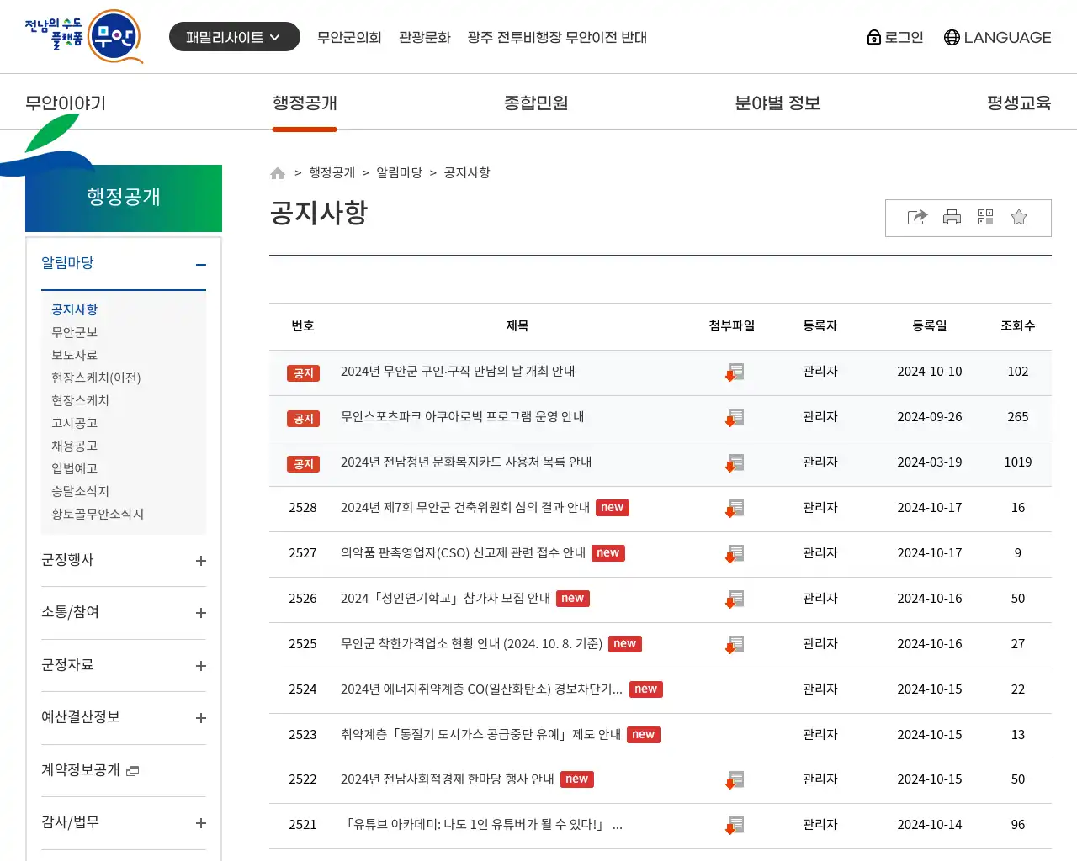Select 채용공고 in the sidebar
The width and height of the screenshot is (1077, 861).
coord(75,446)
